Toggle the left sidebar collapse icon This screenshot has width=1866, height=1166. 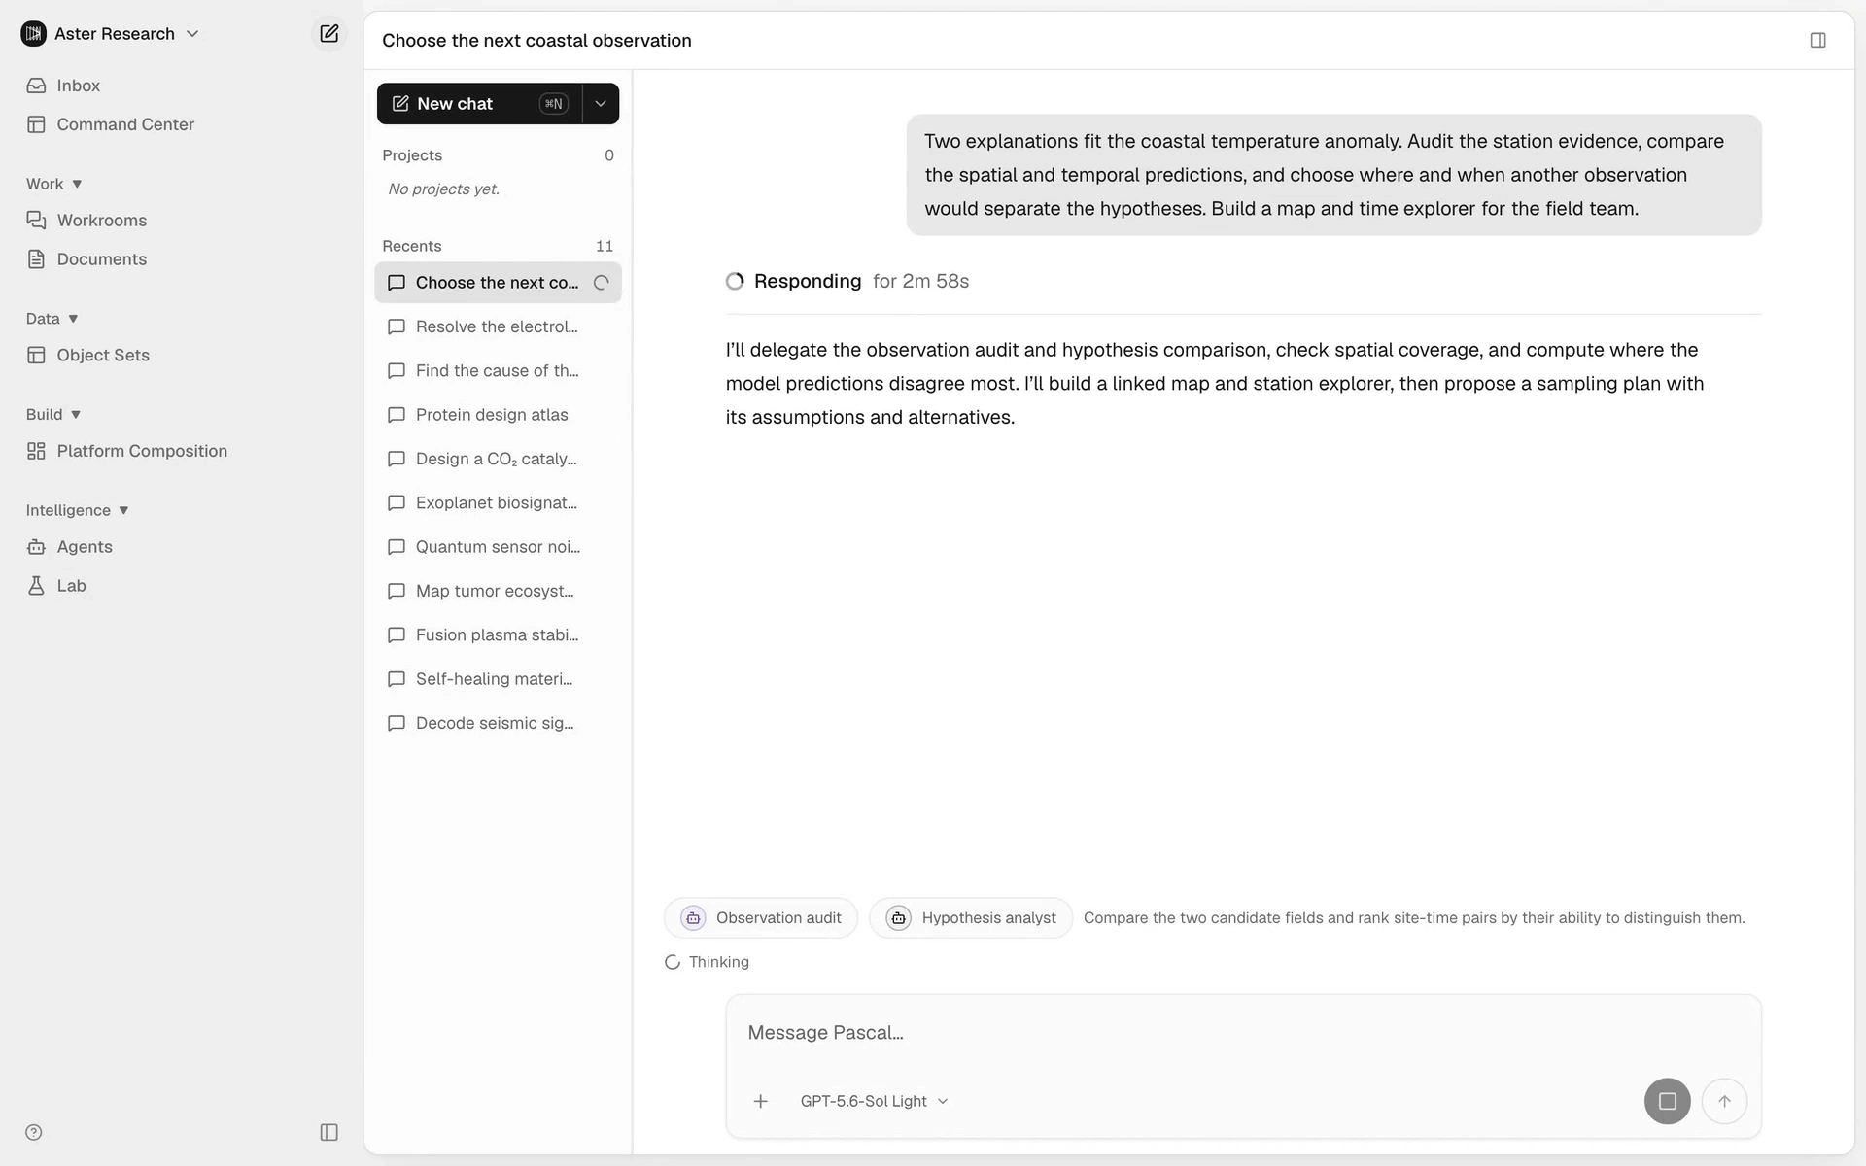pyautogui.click(x=328, y=1132)
